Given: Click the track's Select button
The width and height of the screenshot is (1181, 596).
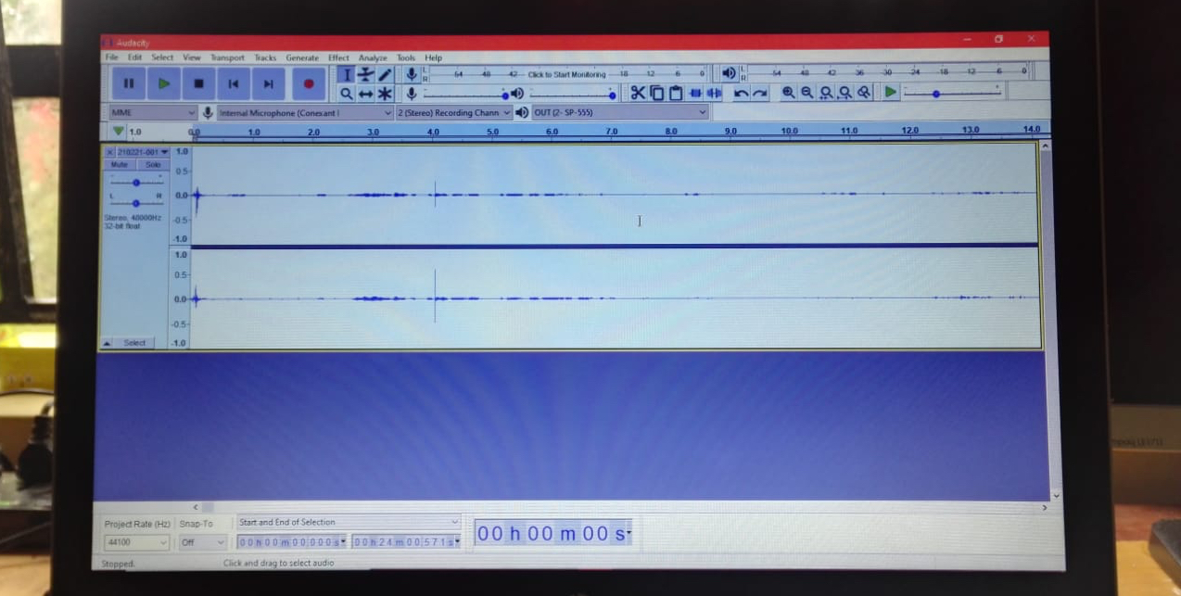Looking at the screenshot, I should 134,343.
